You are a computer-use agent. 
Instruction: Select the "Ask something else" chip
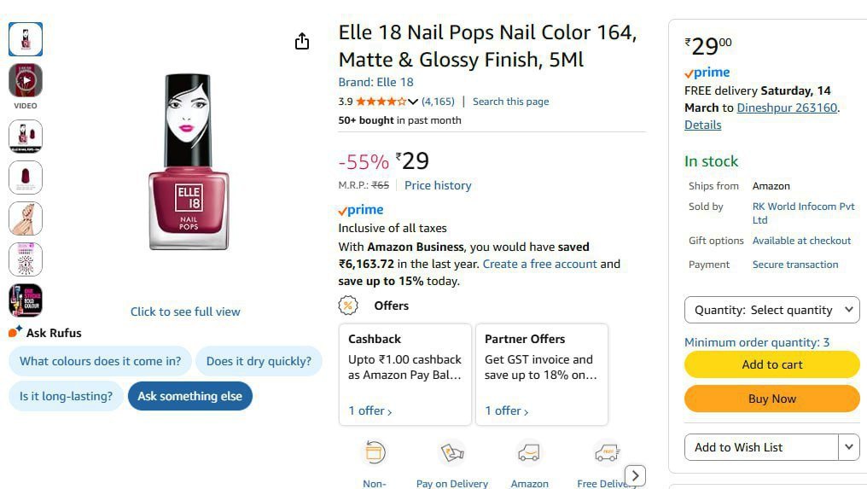tap(189, 396)
